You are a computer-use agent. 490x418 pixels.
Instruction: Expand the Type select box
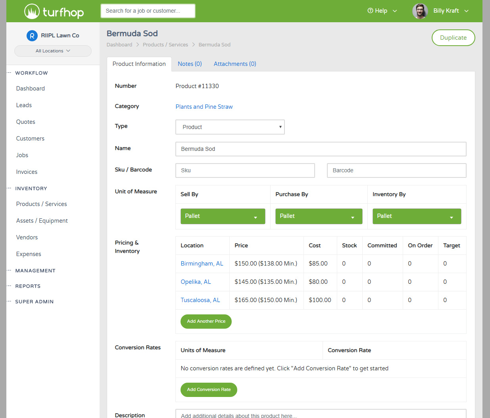(230, 127)
